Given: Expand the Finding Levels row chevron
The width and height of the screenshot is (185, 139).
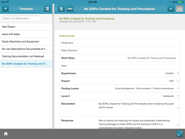Looking at the screenshot, I should [178, 88].
